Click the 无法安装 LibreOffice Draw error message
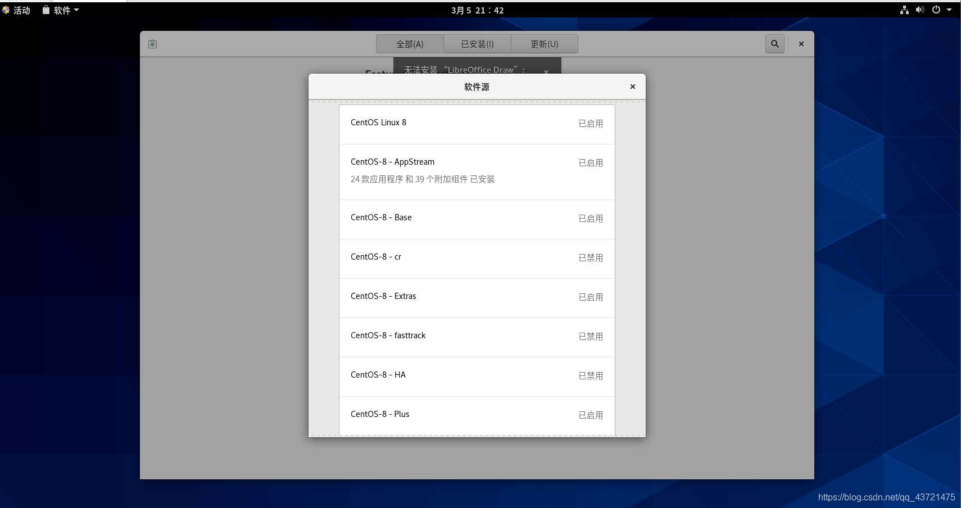 464,70
